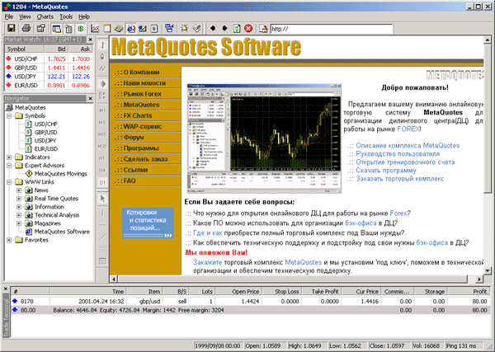Click the http:// address field

[332, 29]
